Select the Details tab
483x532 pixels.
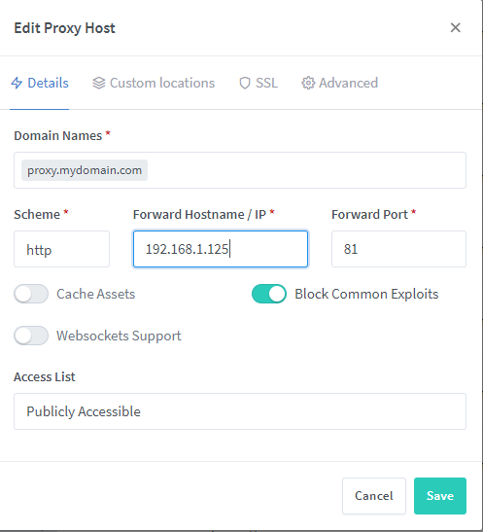click(x=40, y=83)
